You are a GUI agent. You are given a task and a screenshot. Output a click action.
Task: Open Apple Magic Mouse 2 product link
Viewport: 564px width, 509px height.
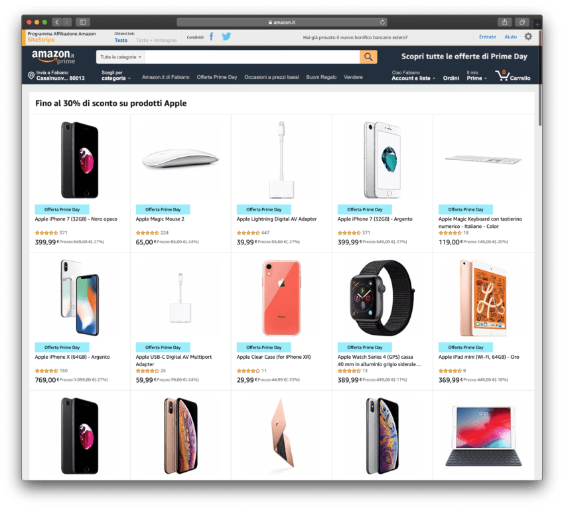point(160,219)
